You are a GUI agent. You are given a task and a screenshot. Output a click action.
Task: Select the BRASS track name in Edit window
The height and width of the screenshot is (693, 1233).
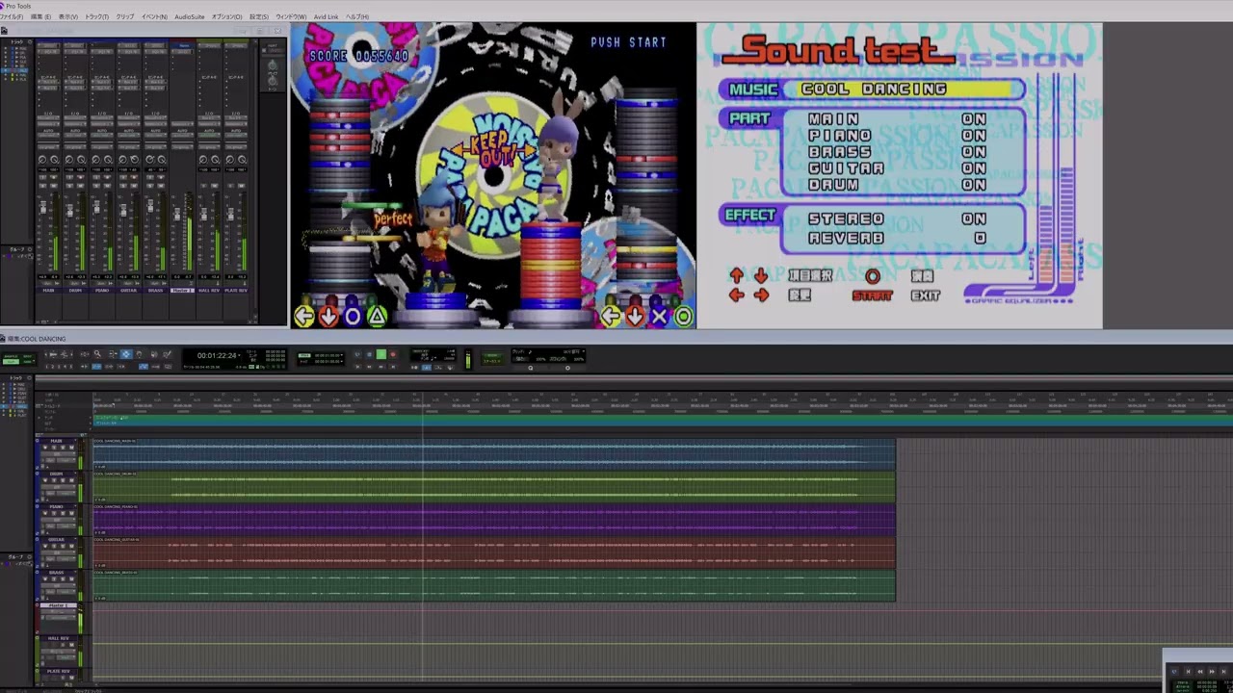pos(57,573)
